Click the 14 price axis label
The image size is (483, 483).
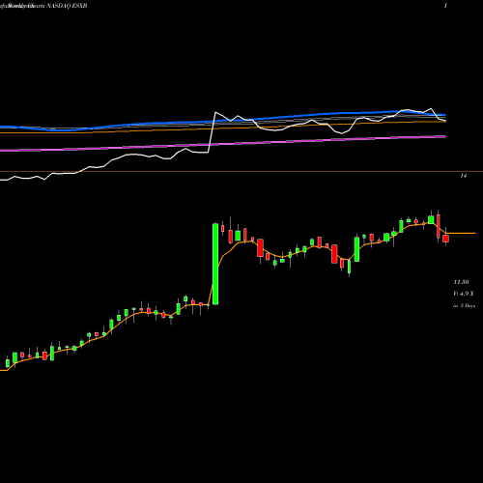coord(464,176)
